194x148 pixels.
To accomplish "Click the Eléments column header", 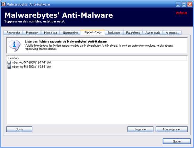I will tap(97, 58).
